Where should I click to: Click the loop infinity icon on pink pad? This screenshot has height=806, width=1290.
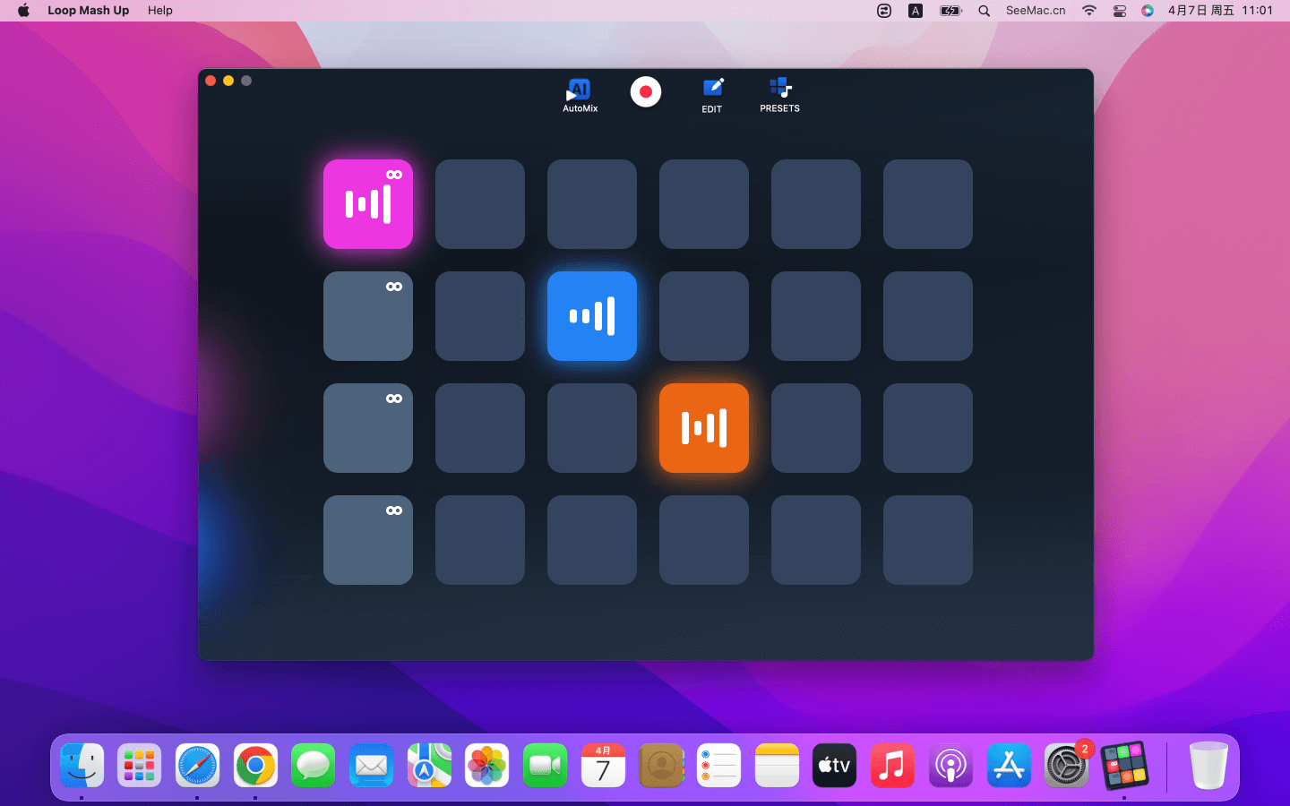click(x=394, y=175)
